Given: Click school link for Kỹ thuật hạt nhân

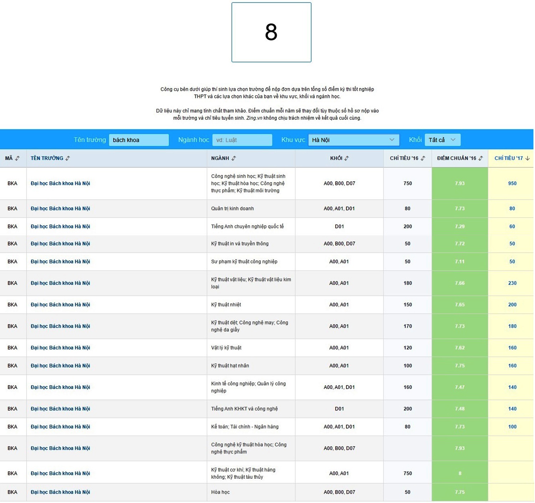Looking at the screenshot, I should coord(60,366).
